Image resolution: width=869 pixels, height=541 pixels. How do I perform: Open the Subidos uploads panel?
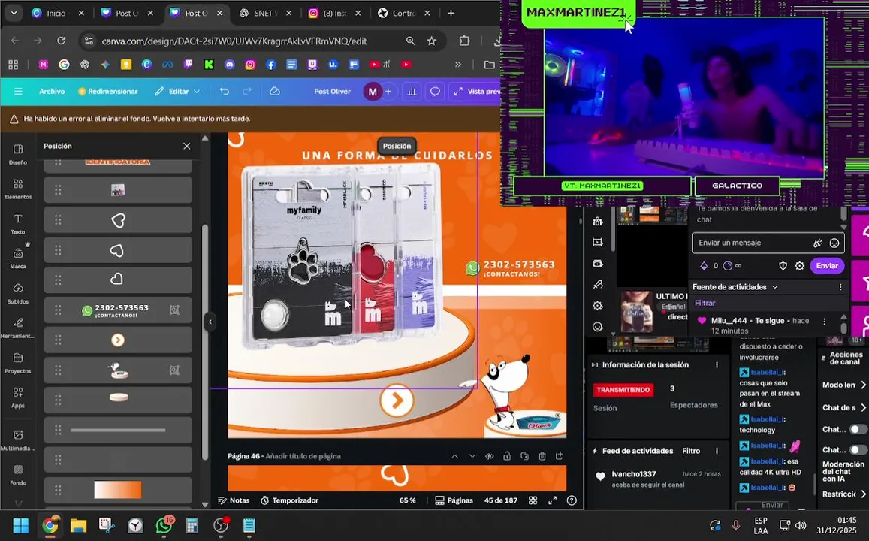point(18,293)
